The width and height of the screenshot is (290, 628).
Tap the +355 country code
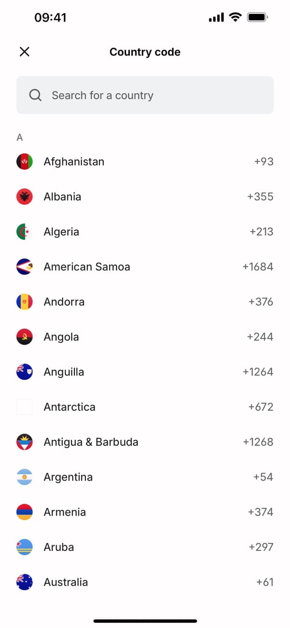click(x=260, y=196)
